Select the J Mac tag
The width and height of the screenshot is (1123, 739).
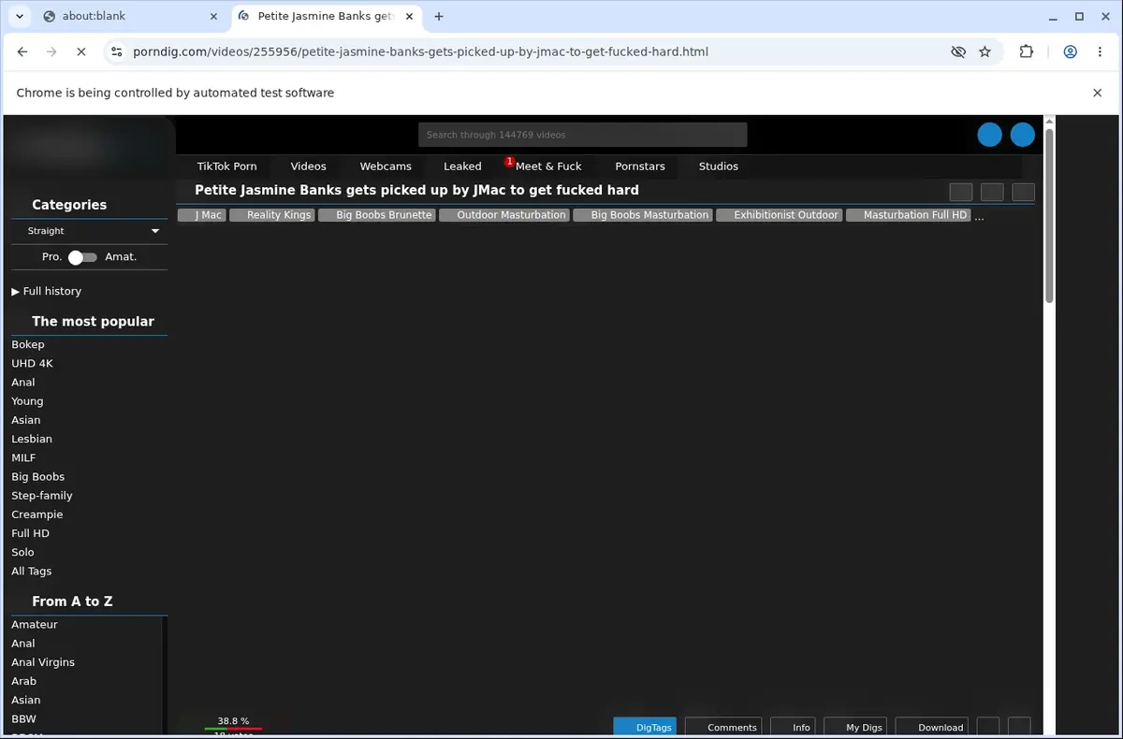(x=201, y=215)
